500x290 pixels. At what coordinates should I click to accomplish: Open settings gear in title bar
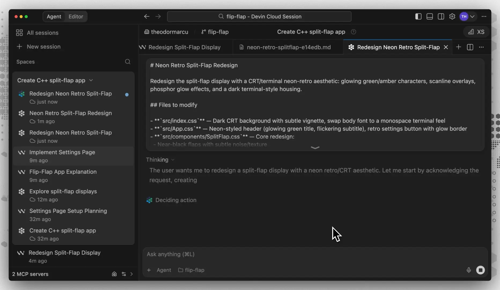(x=452, y=16)
